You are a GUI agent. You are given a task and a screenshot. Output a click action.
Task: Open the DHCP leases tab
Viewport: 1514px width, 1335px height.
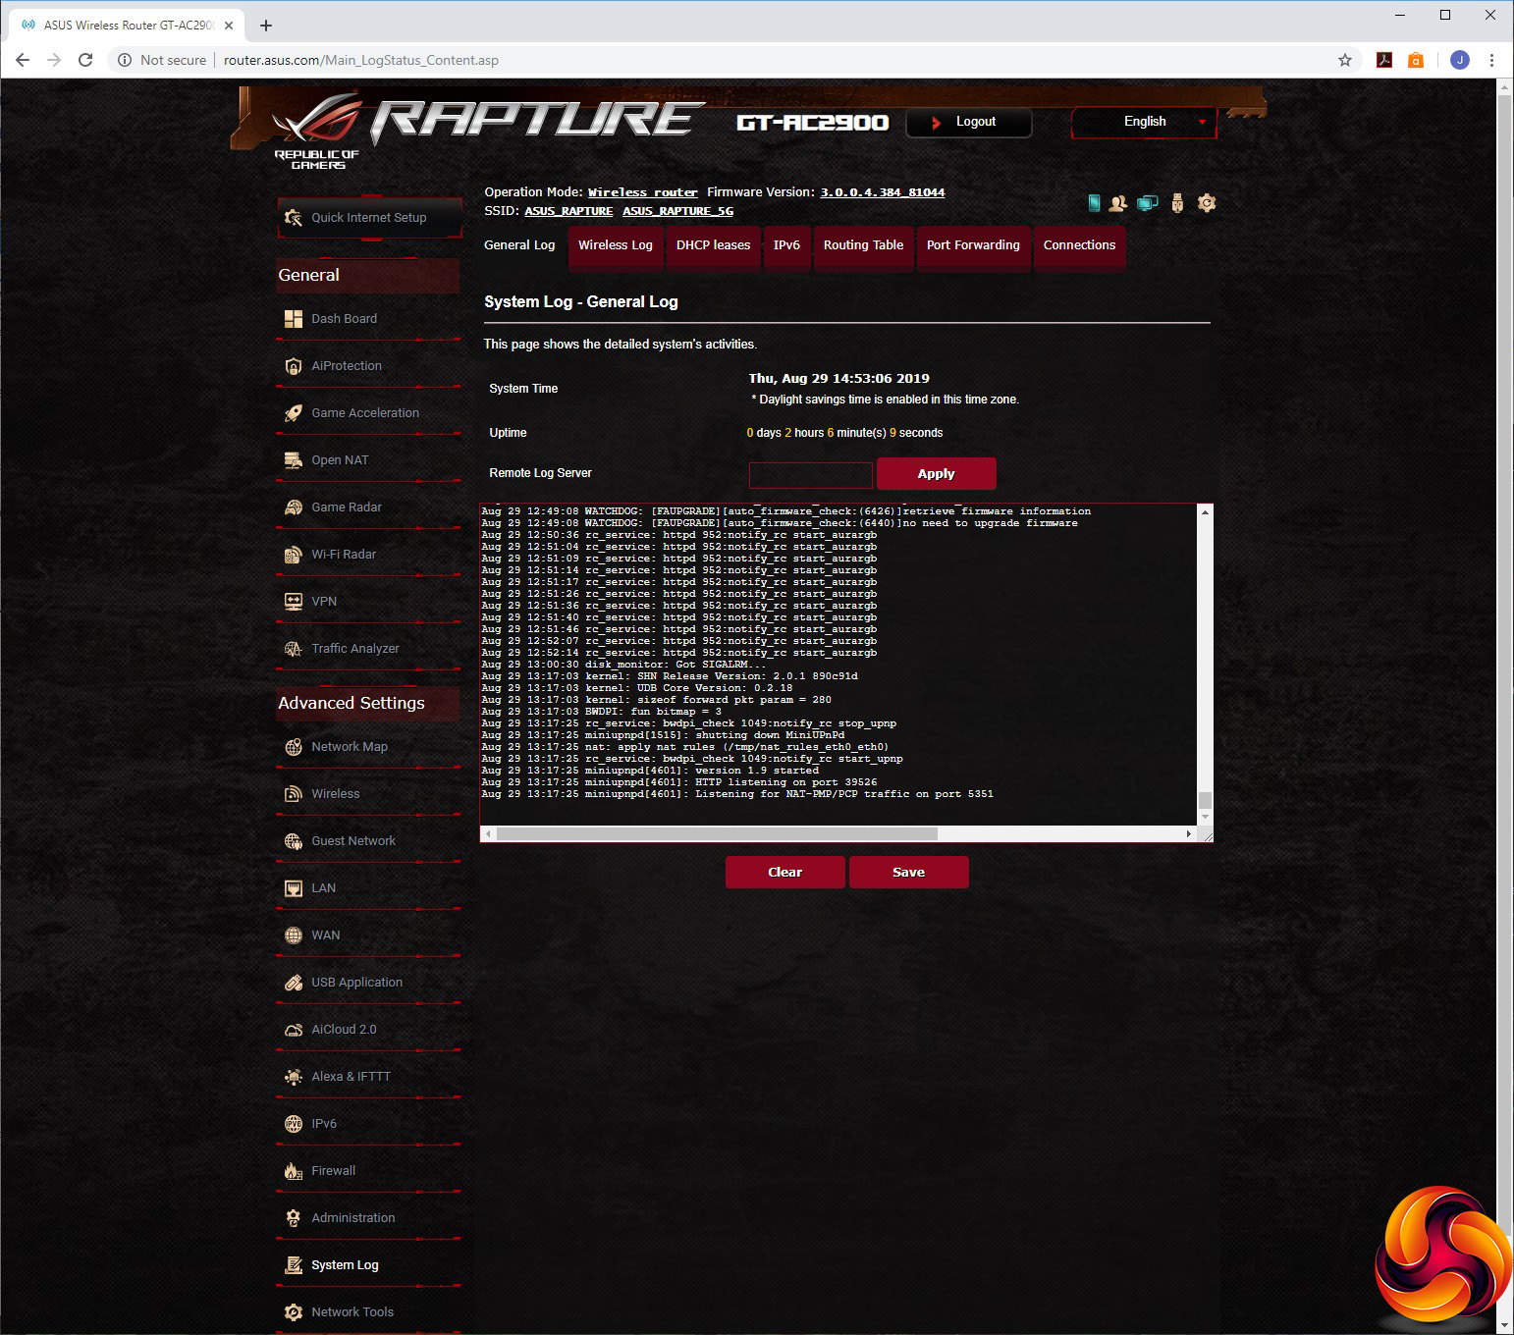[713, 245]
